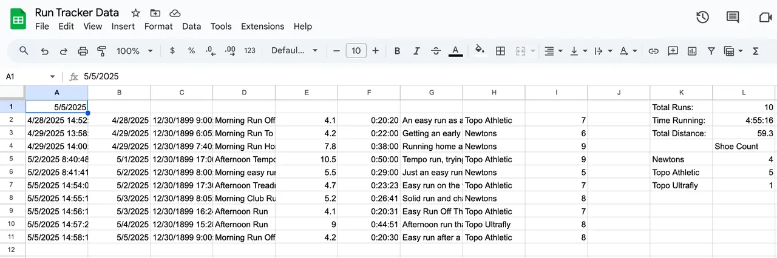
Task: Open the View menu
Action: [93, 27]
